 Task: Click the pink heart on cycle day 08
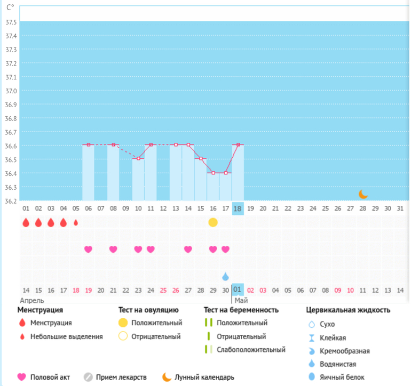click(x=113, y=249)
